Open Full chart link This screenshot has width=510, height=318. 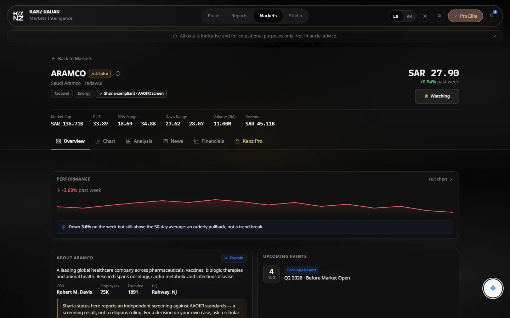coord(440,179)
